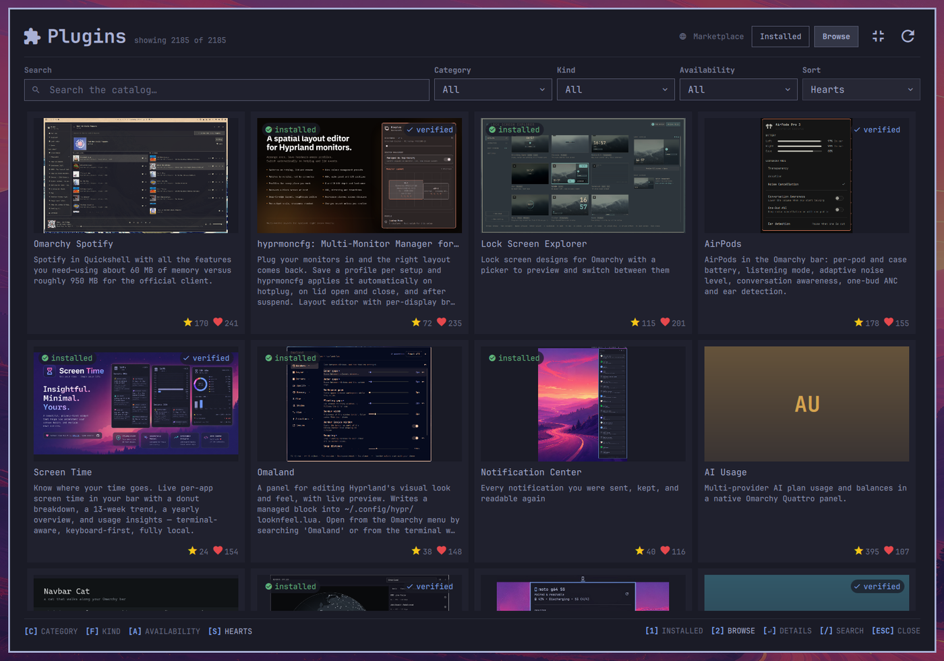This screenshot has height=661, width=944.
Task: Click the [/] Search footer shortcut
Action: (842, 631)
